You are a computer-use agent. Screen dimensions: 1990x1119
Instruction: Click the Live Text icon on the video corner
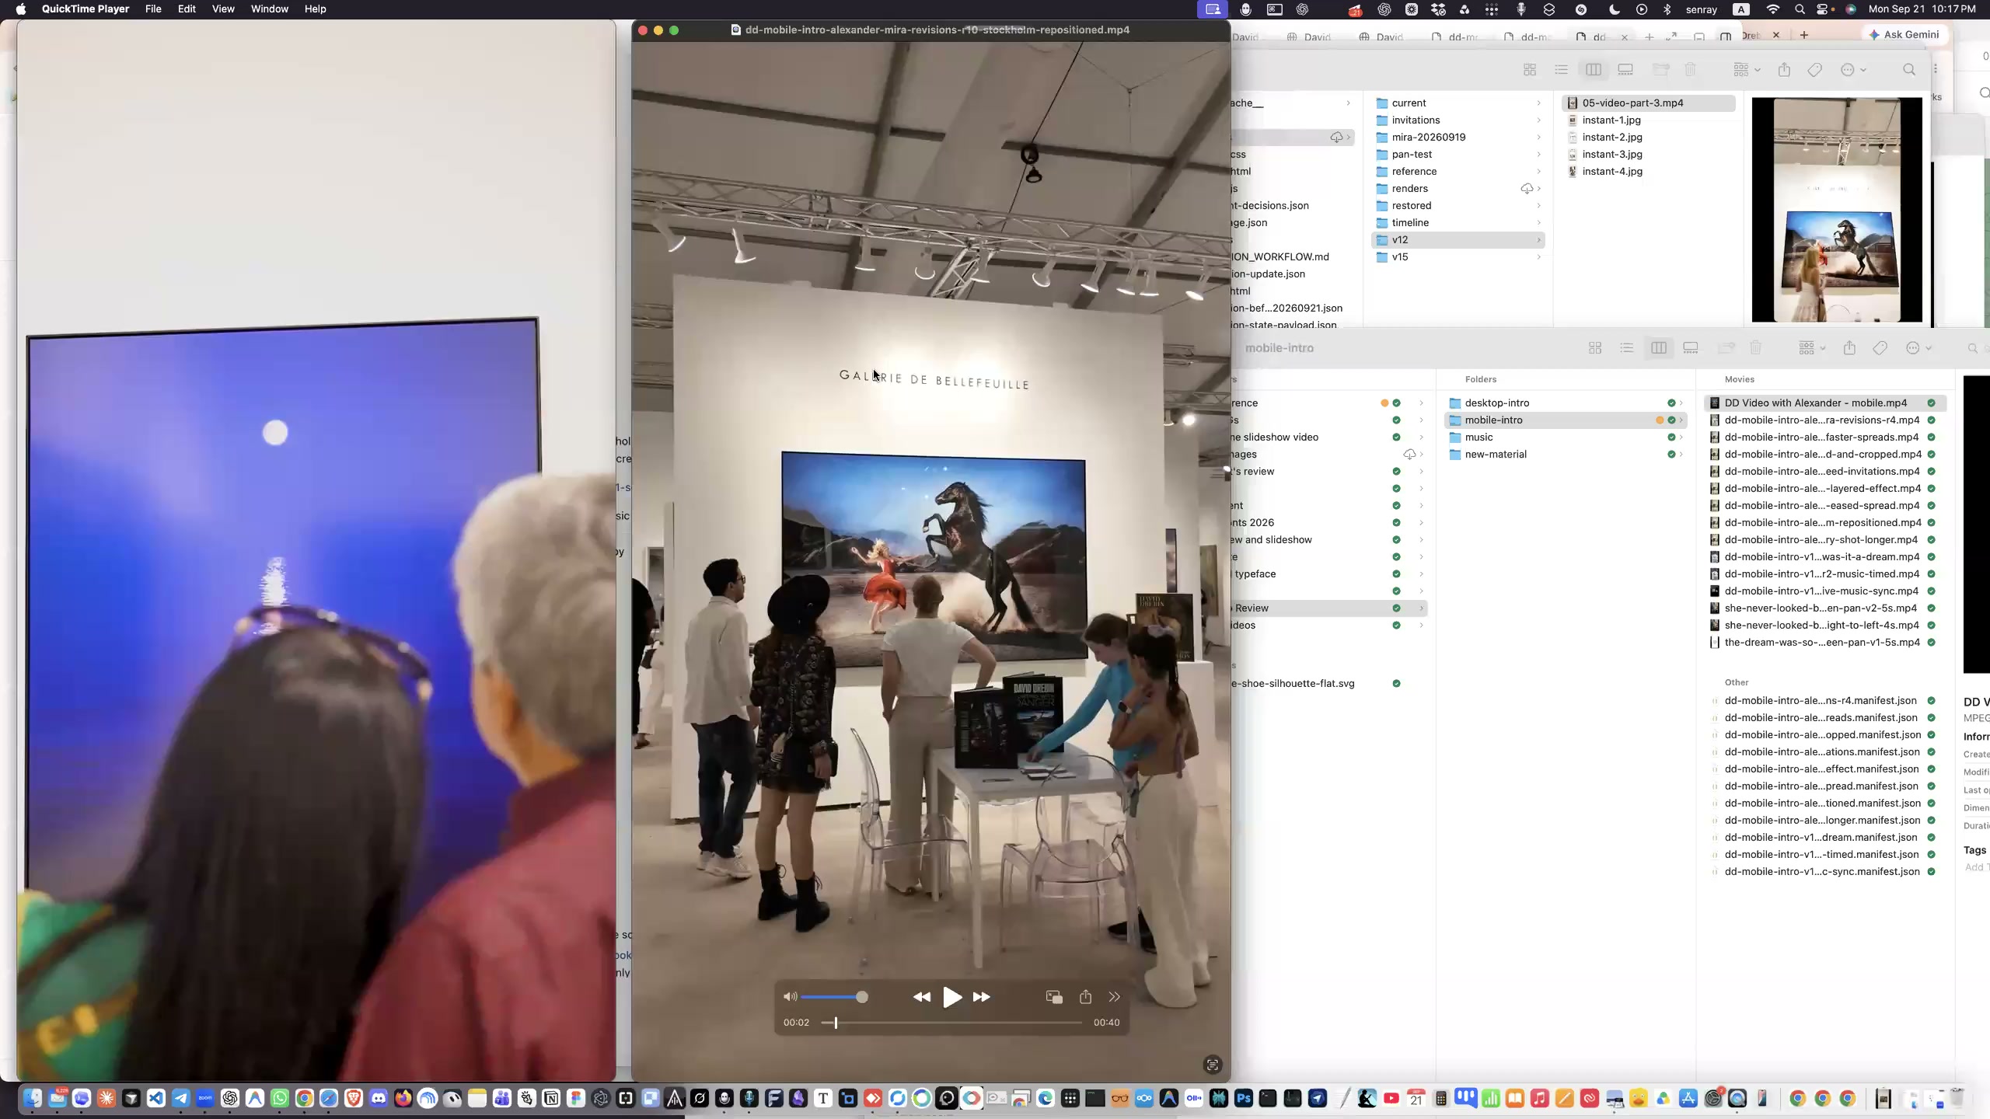point(1212,1065)
